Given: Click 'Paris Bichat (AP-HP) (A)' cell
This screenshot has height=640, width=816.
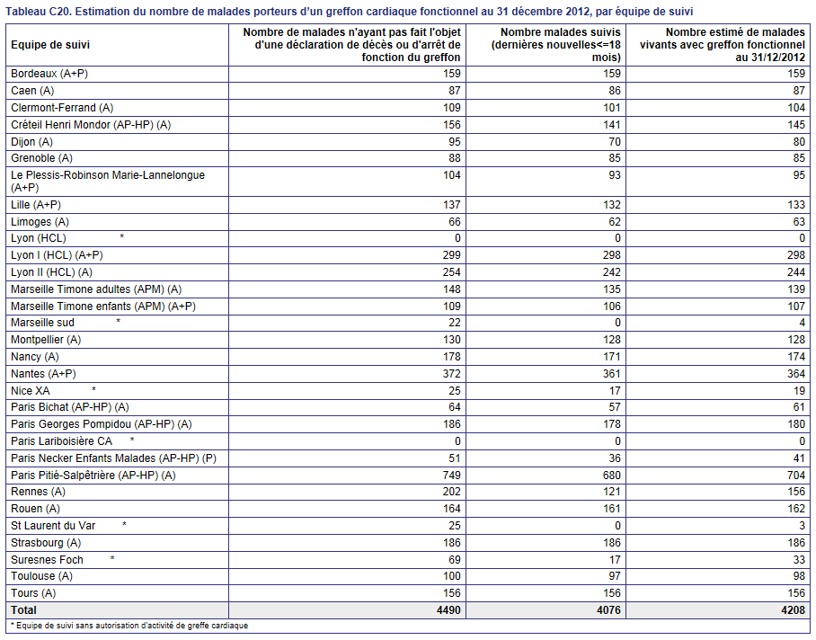Looking at the screenshot, I should click(x=70, y=407).
